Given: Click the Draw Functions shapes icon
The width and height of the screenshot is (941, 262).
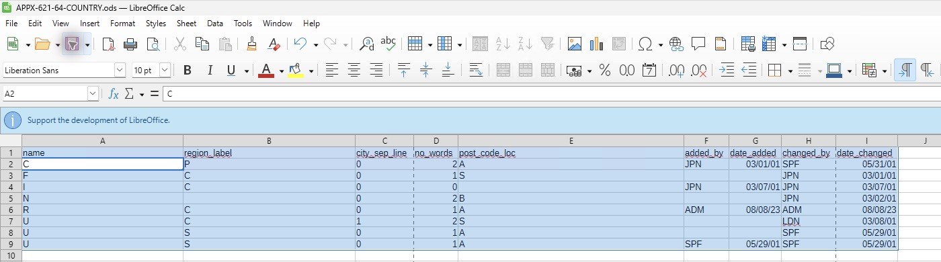Looking at the screenshot, I should (827, 44).
